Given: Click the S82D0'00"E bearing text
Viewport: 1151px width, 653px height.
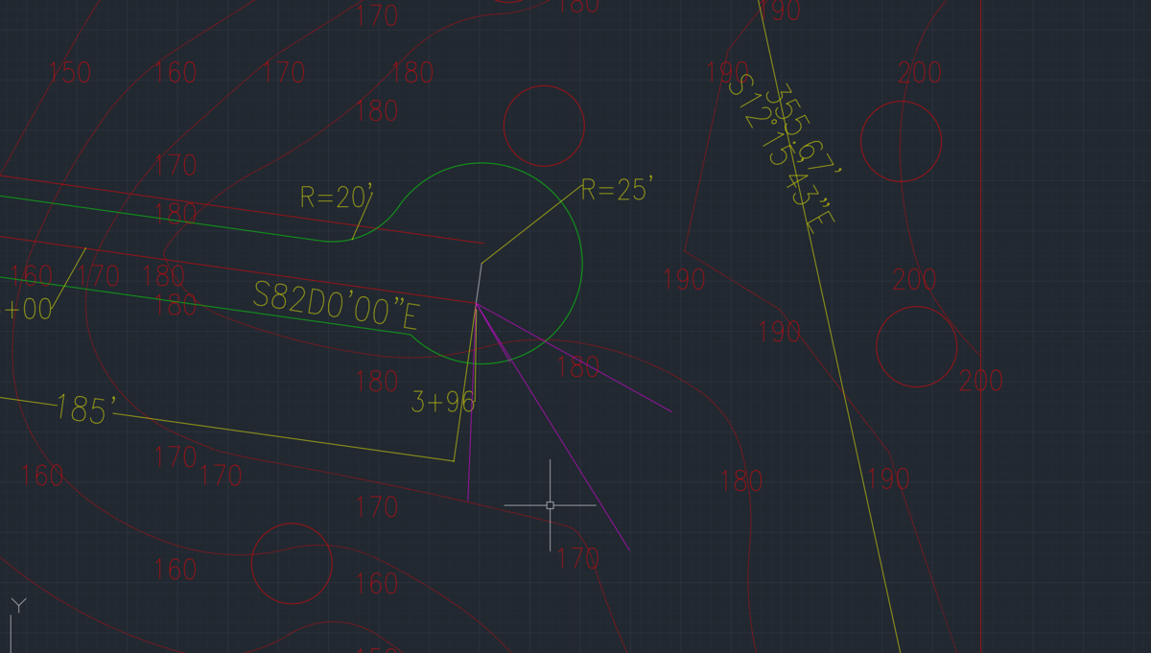Looking at the screenshot, I should 336,306.
